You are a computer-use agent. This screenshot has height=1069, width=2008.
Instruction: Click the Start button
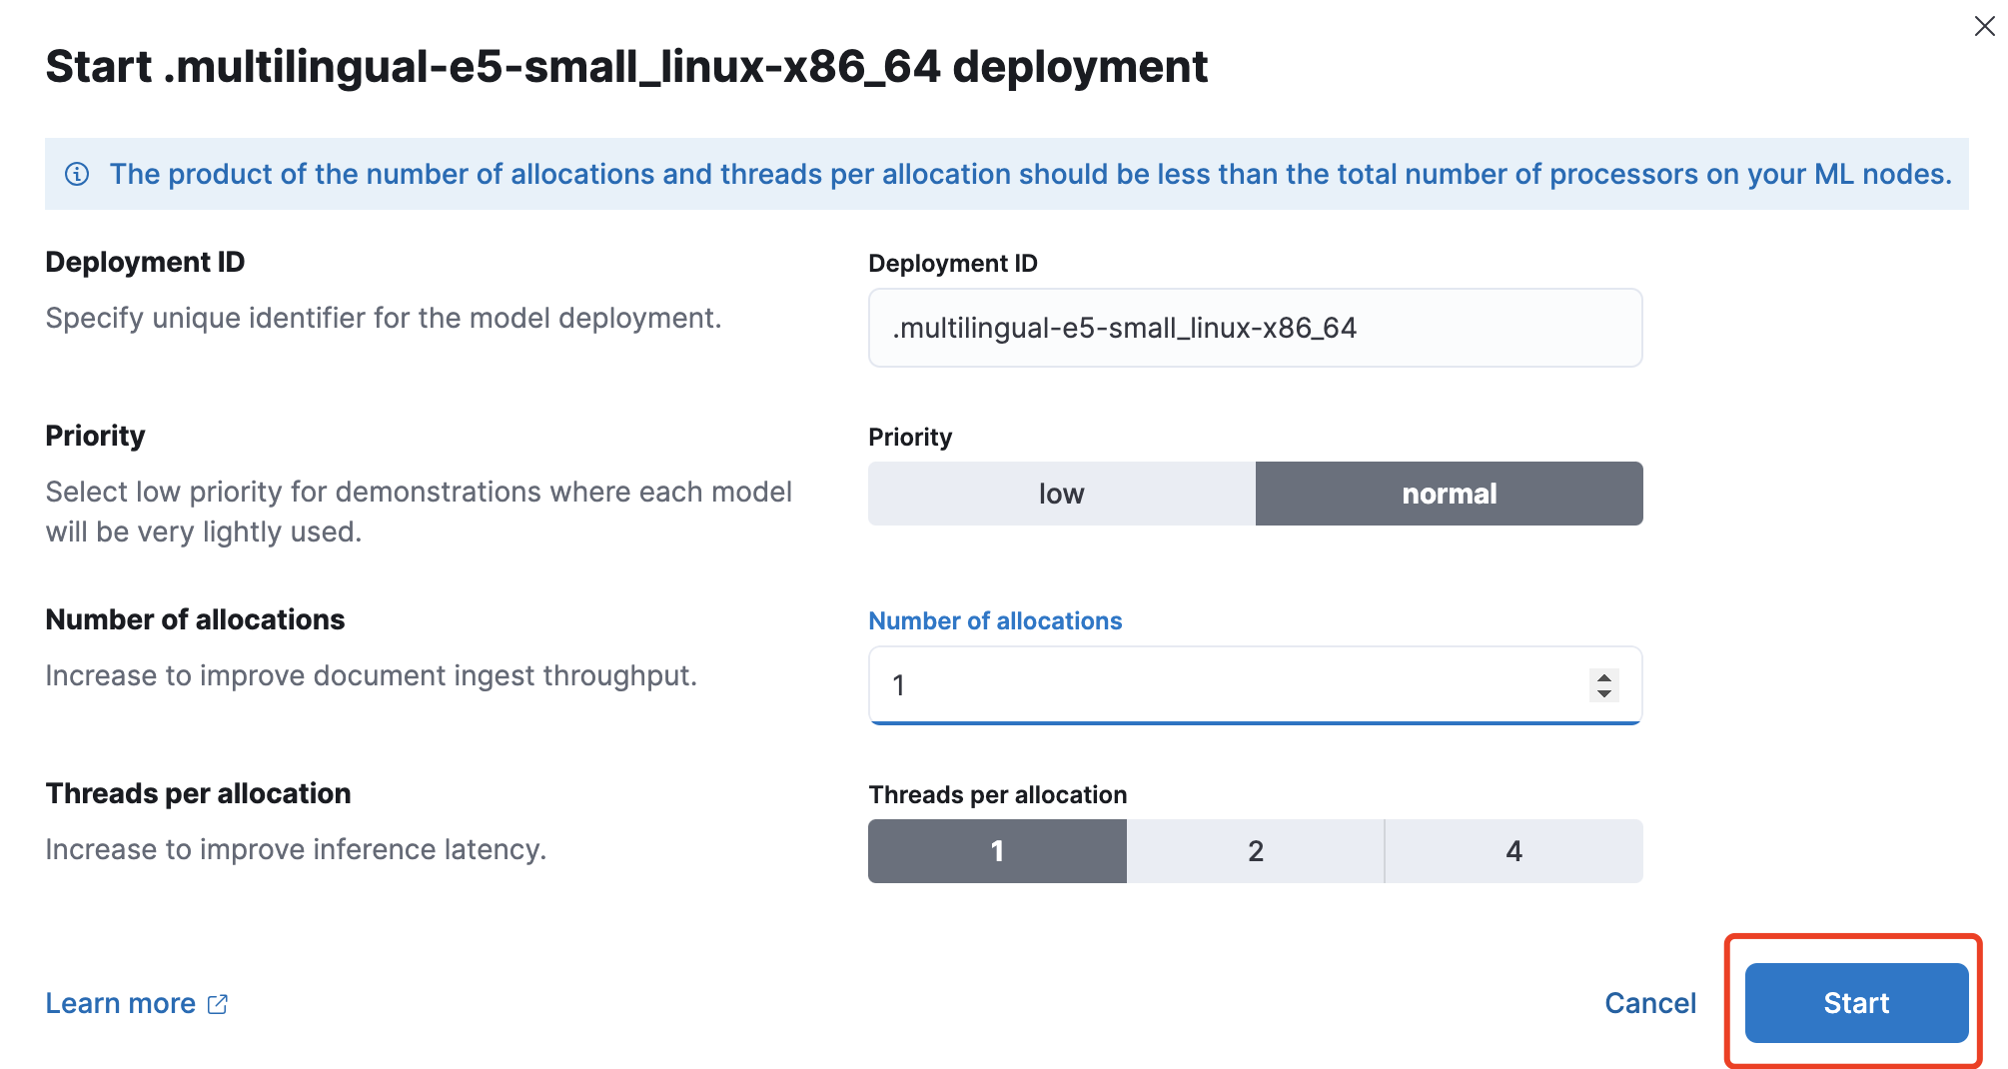1856,1003
